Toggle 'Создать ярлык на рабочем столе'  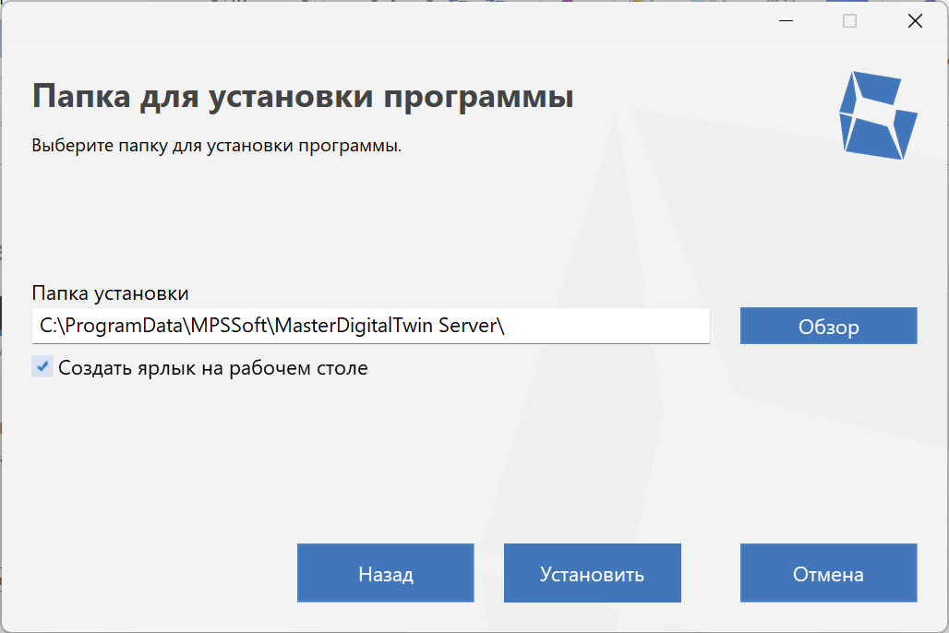(x=42, y=366)
